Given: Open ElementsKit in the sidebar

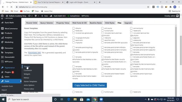Looking at the screenshot, I should (9, 57).
